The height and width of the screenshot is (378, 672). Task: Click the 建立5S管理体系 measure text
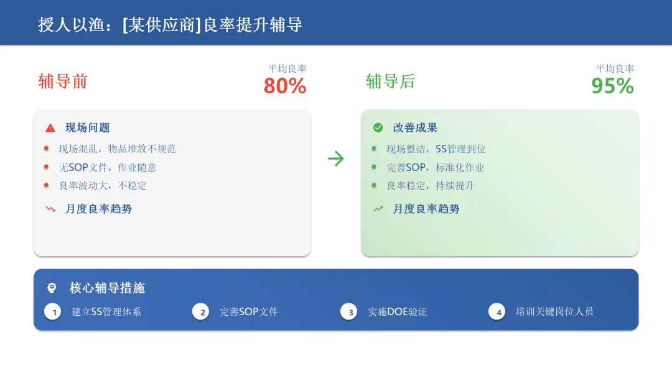pos(106,311)
